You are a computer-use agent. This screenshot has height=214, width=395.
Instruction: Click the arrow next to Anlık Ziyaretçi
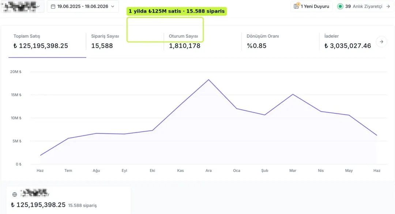(388, 6)
